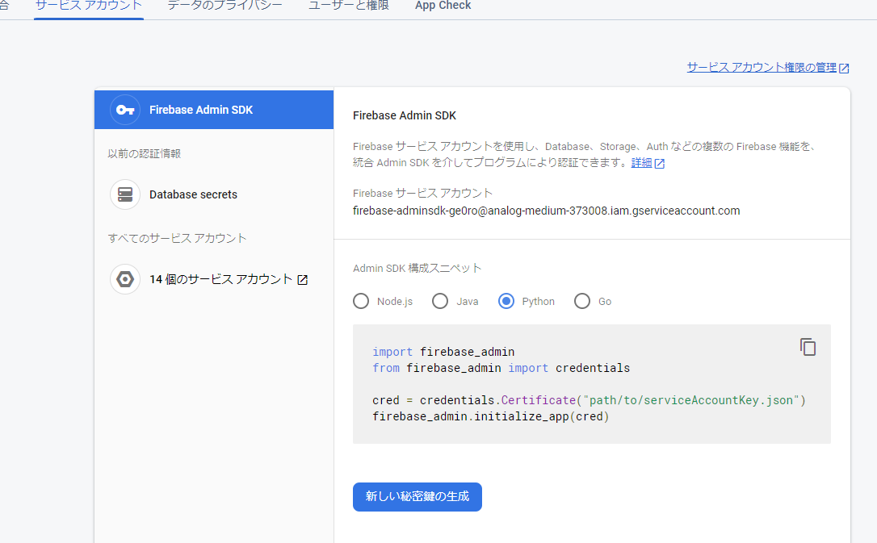This screenshot has width=877, height=543.
Task: Copy the code snippet with copy icon
Action: (x=808, y=347)
